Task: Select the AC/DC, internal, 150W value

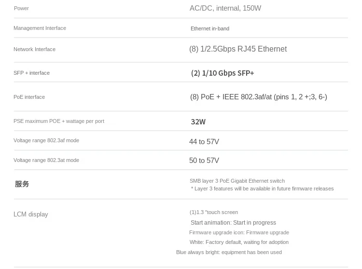Action: (225, 8)
